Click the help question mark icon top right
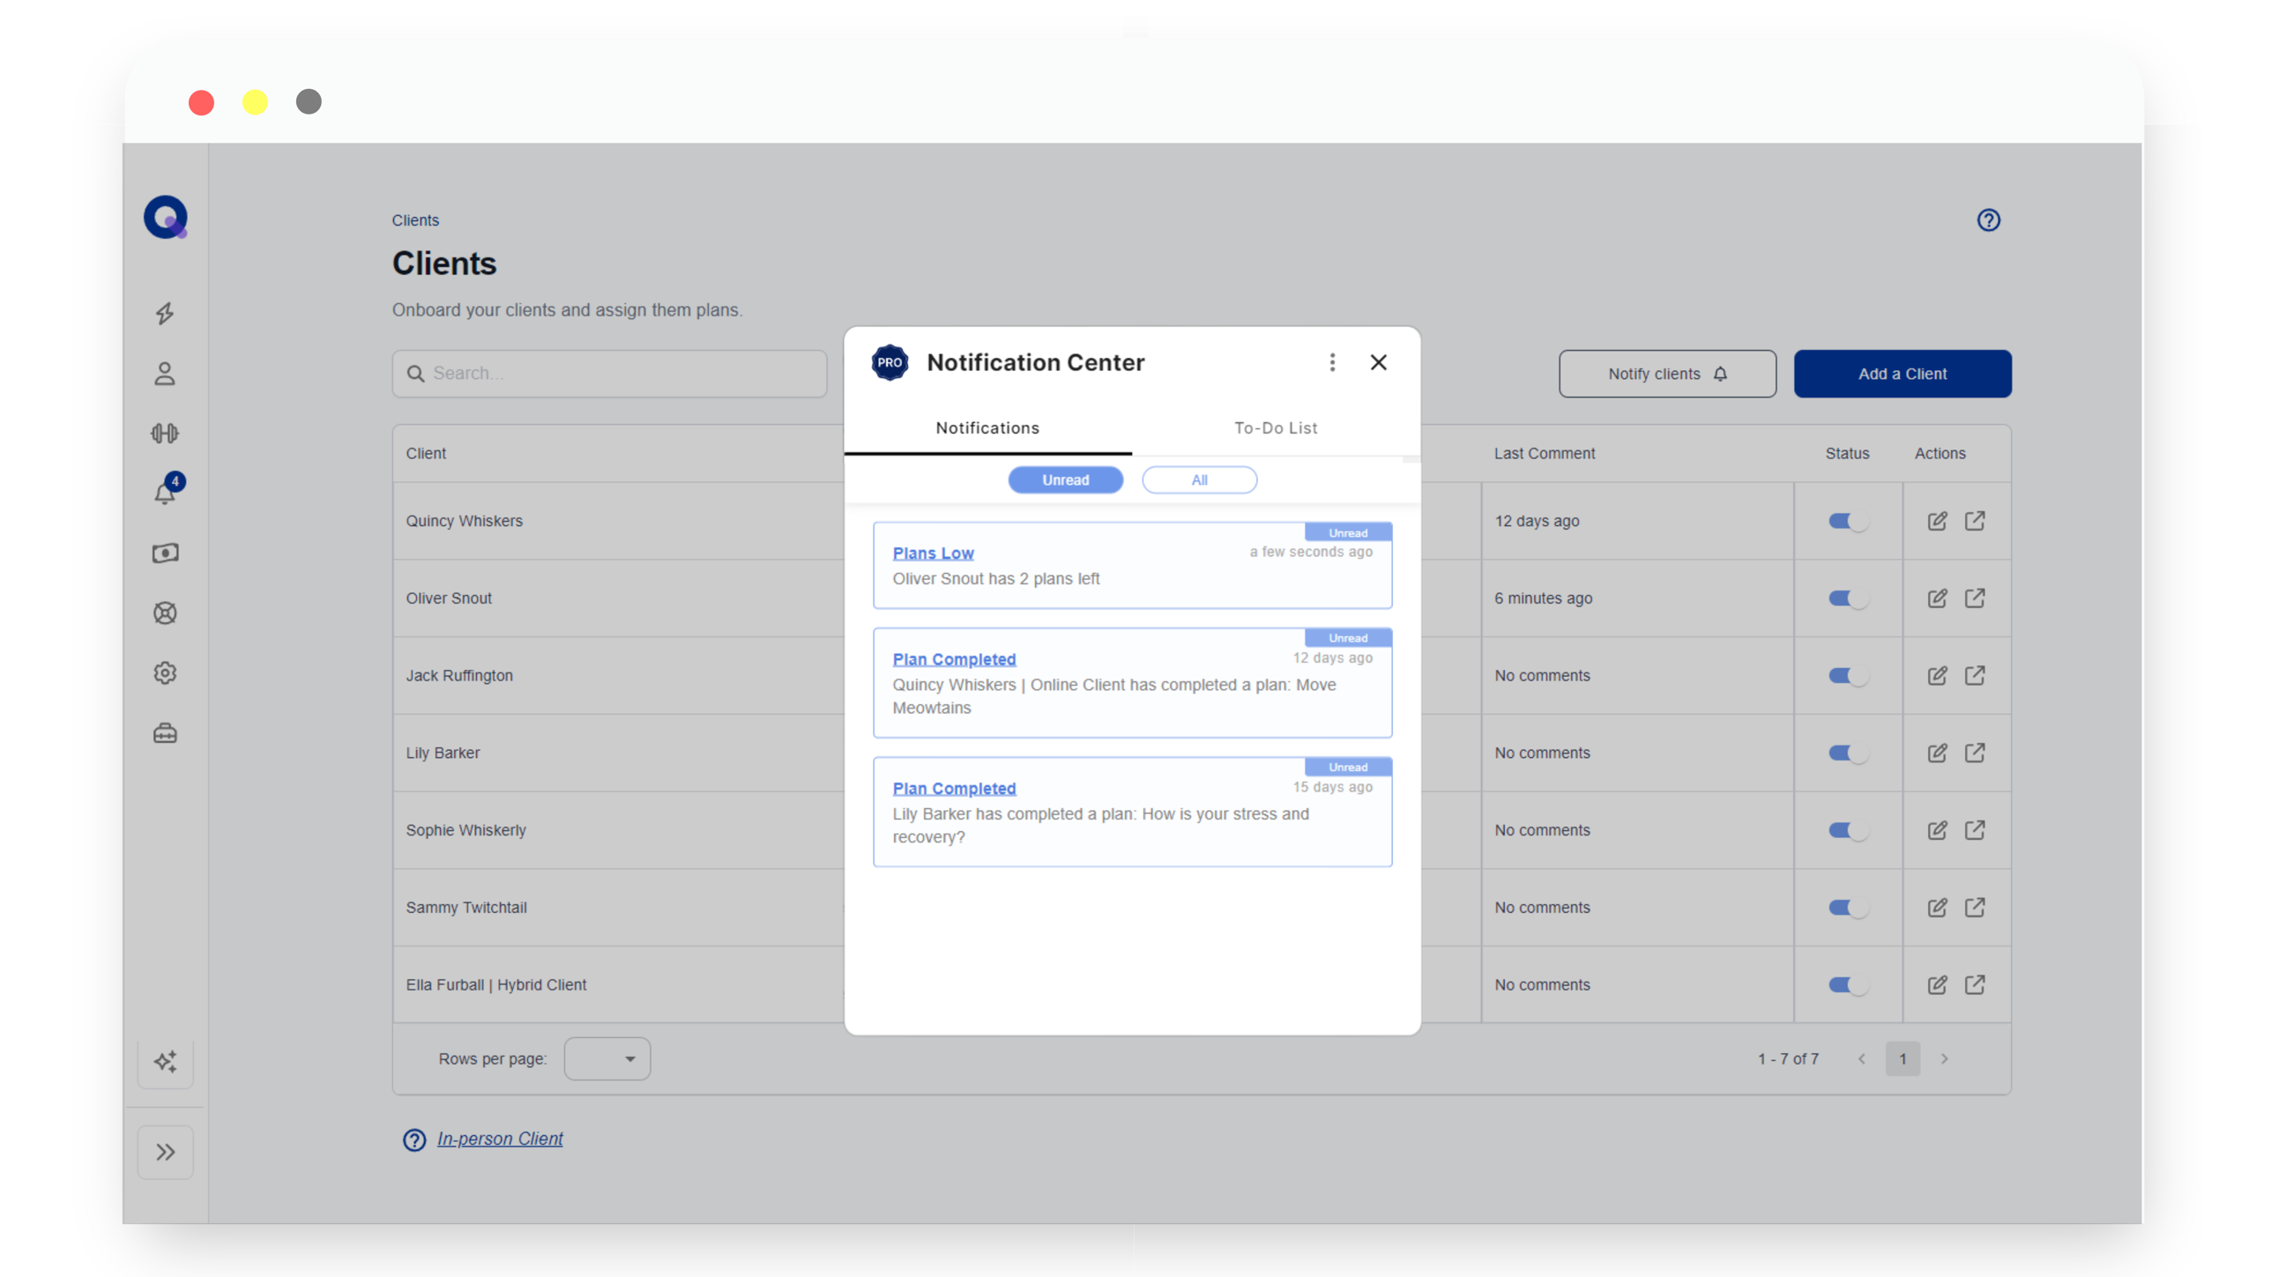The image size is (2271, 1277). 1989,219
